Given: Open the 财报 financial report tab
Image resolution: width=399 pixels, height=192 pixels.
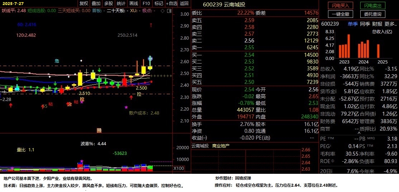Looking at the screenshot, I should click(x=377, y=24).
